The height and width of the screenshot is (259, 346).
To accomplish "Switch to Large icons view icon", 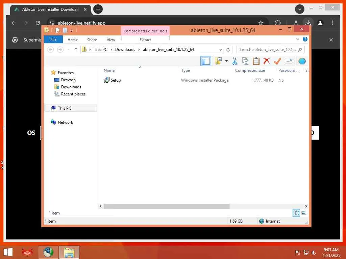I will [304, 213].
